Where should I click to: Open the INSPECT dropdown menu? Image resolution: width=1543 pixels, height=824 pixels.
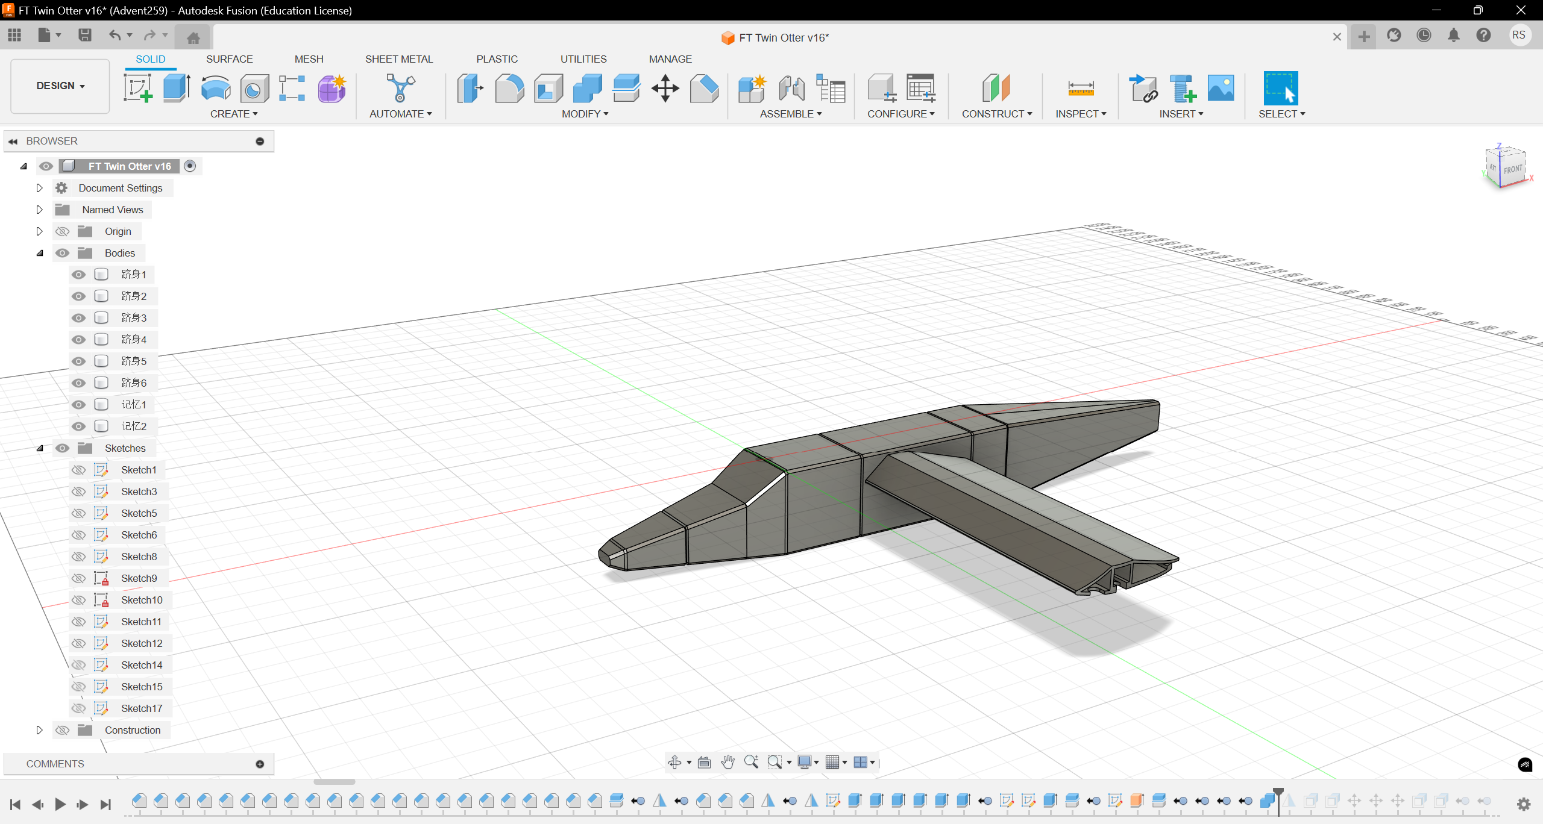[x=1081, y=114]
